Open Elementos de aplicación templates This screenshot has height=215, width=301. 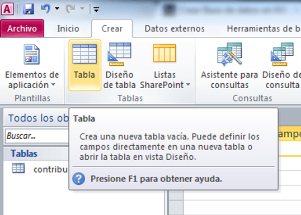[x=32, y=66]
